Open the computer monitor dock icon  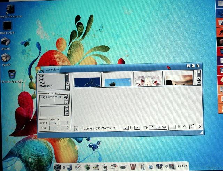click(172, 166)
